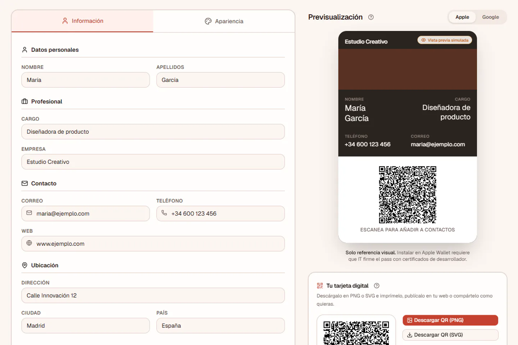Focus the Nombre field containing María

[86, 80]
